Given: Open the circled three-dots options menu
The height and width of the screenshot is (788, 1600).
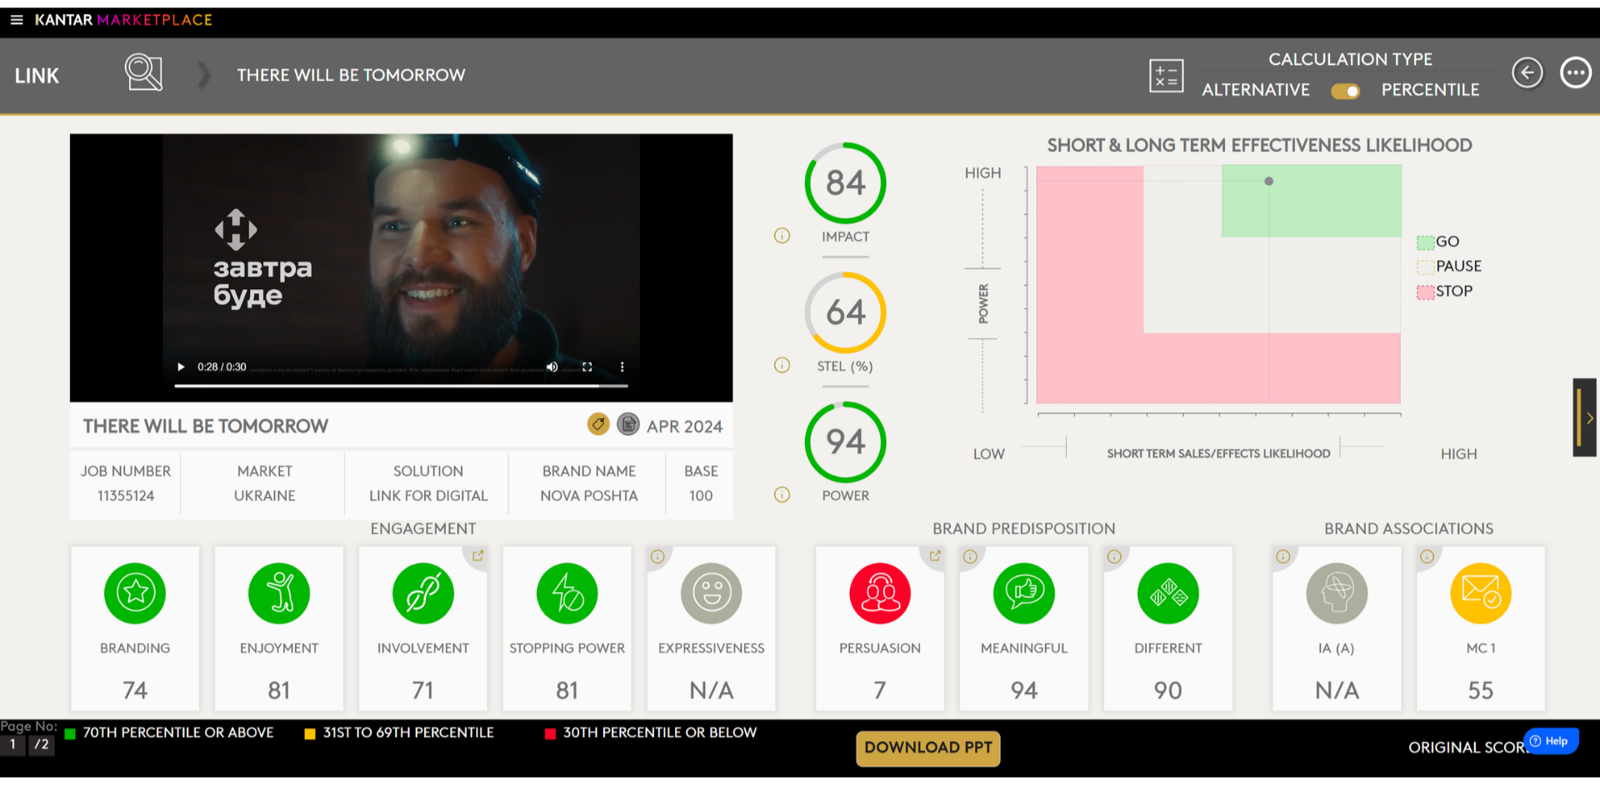Looking at the screenshot, I should (x=1575, y=73).
